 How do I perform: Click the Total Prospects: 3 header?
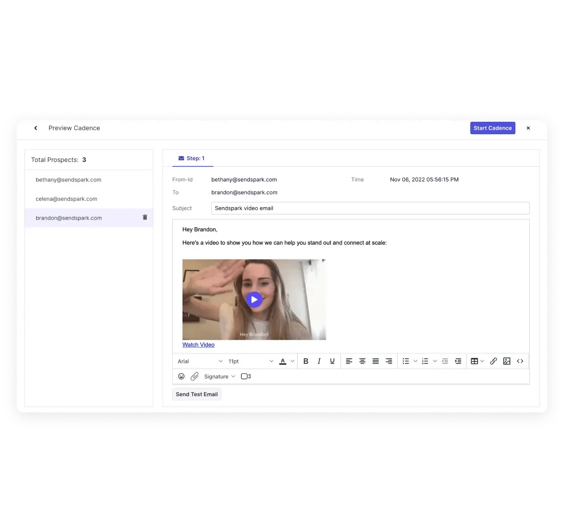59,159
